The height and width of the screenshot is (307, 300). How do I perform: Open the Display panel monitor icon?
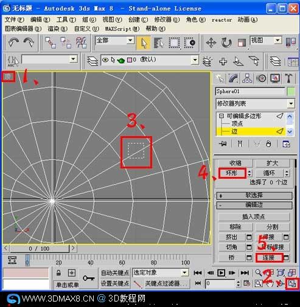(x=275, y=78)
